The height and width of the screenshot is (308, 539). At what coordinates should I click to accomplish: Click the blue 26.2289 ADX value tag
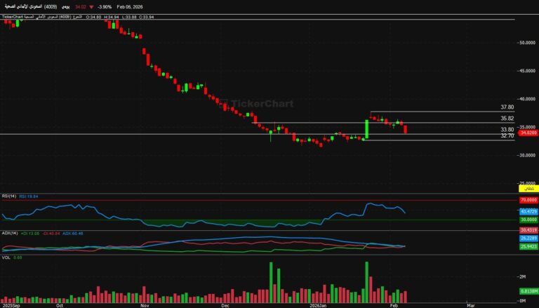pyautogui.click(x=528, y=238)
